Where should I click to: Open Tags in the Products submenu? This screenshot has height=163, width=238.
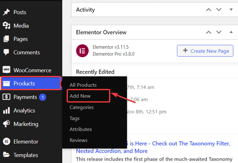(74, 118)
